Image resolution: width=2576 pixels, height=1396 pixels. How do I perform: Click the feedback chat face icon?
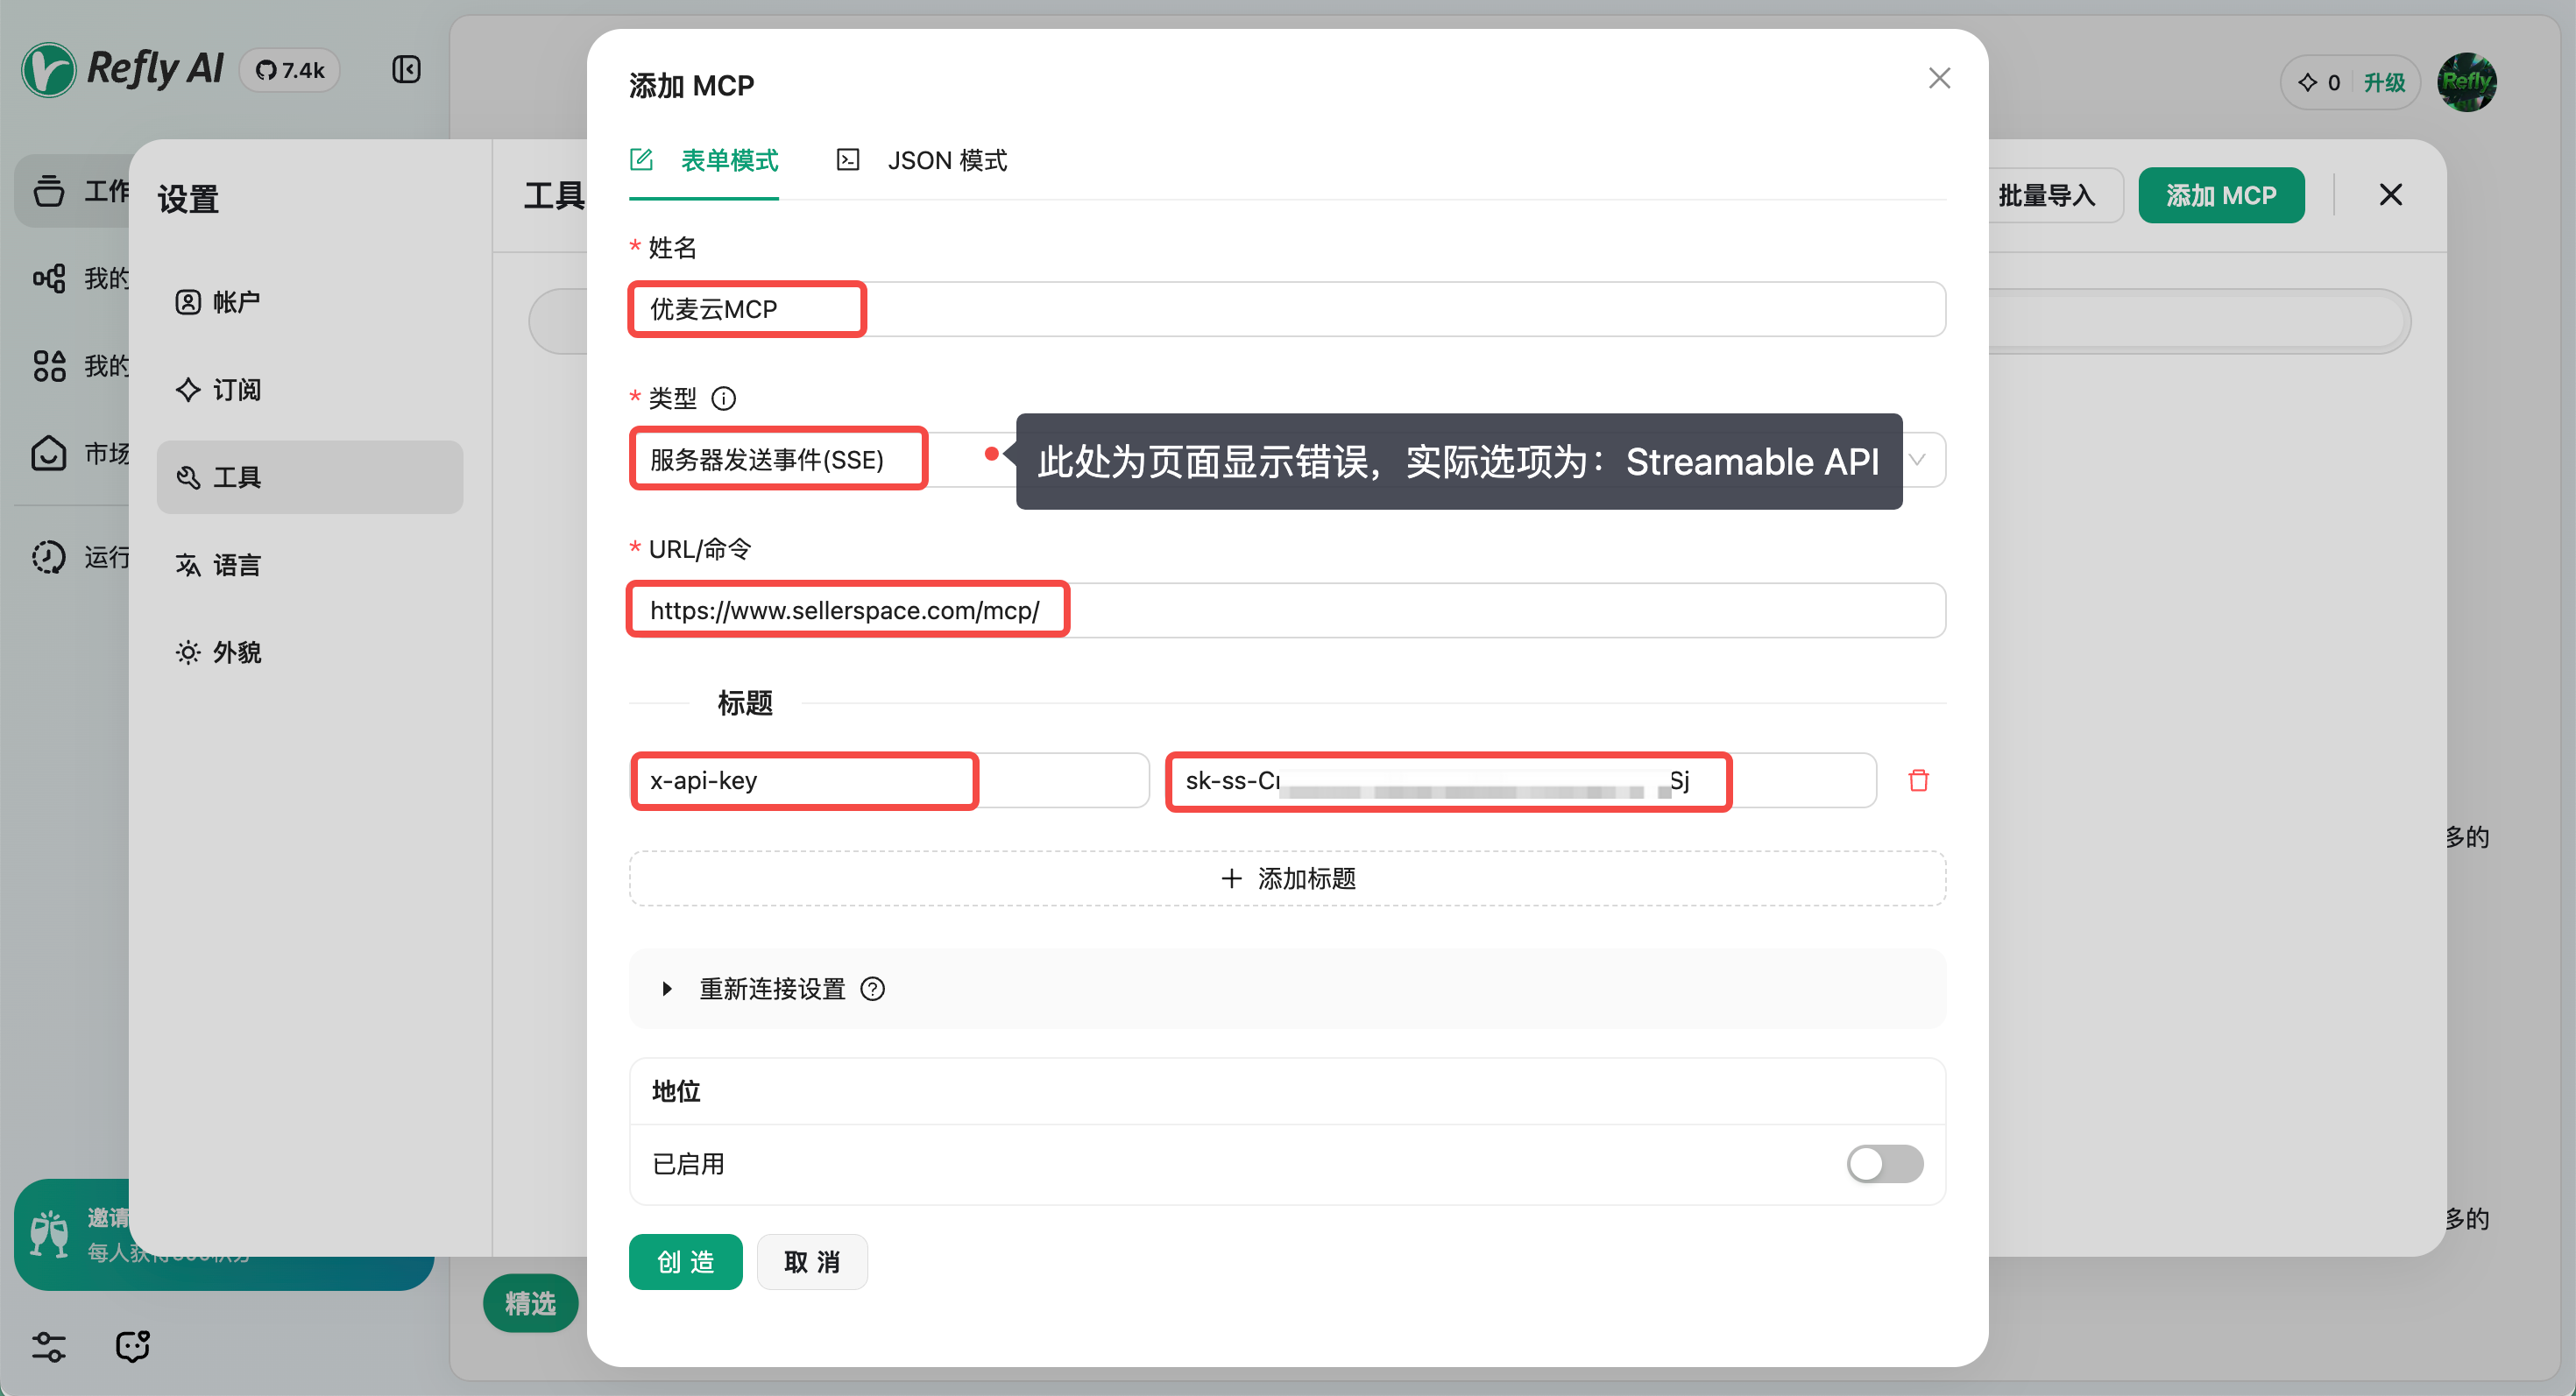pos(132,1346)
